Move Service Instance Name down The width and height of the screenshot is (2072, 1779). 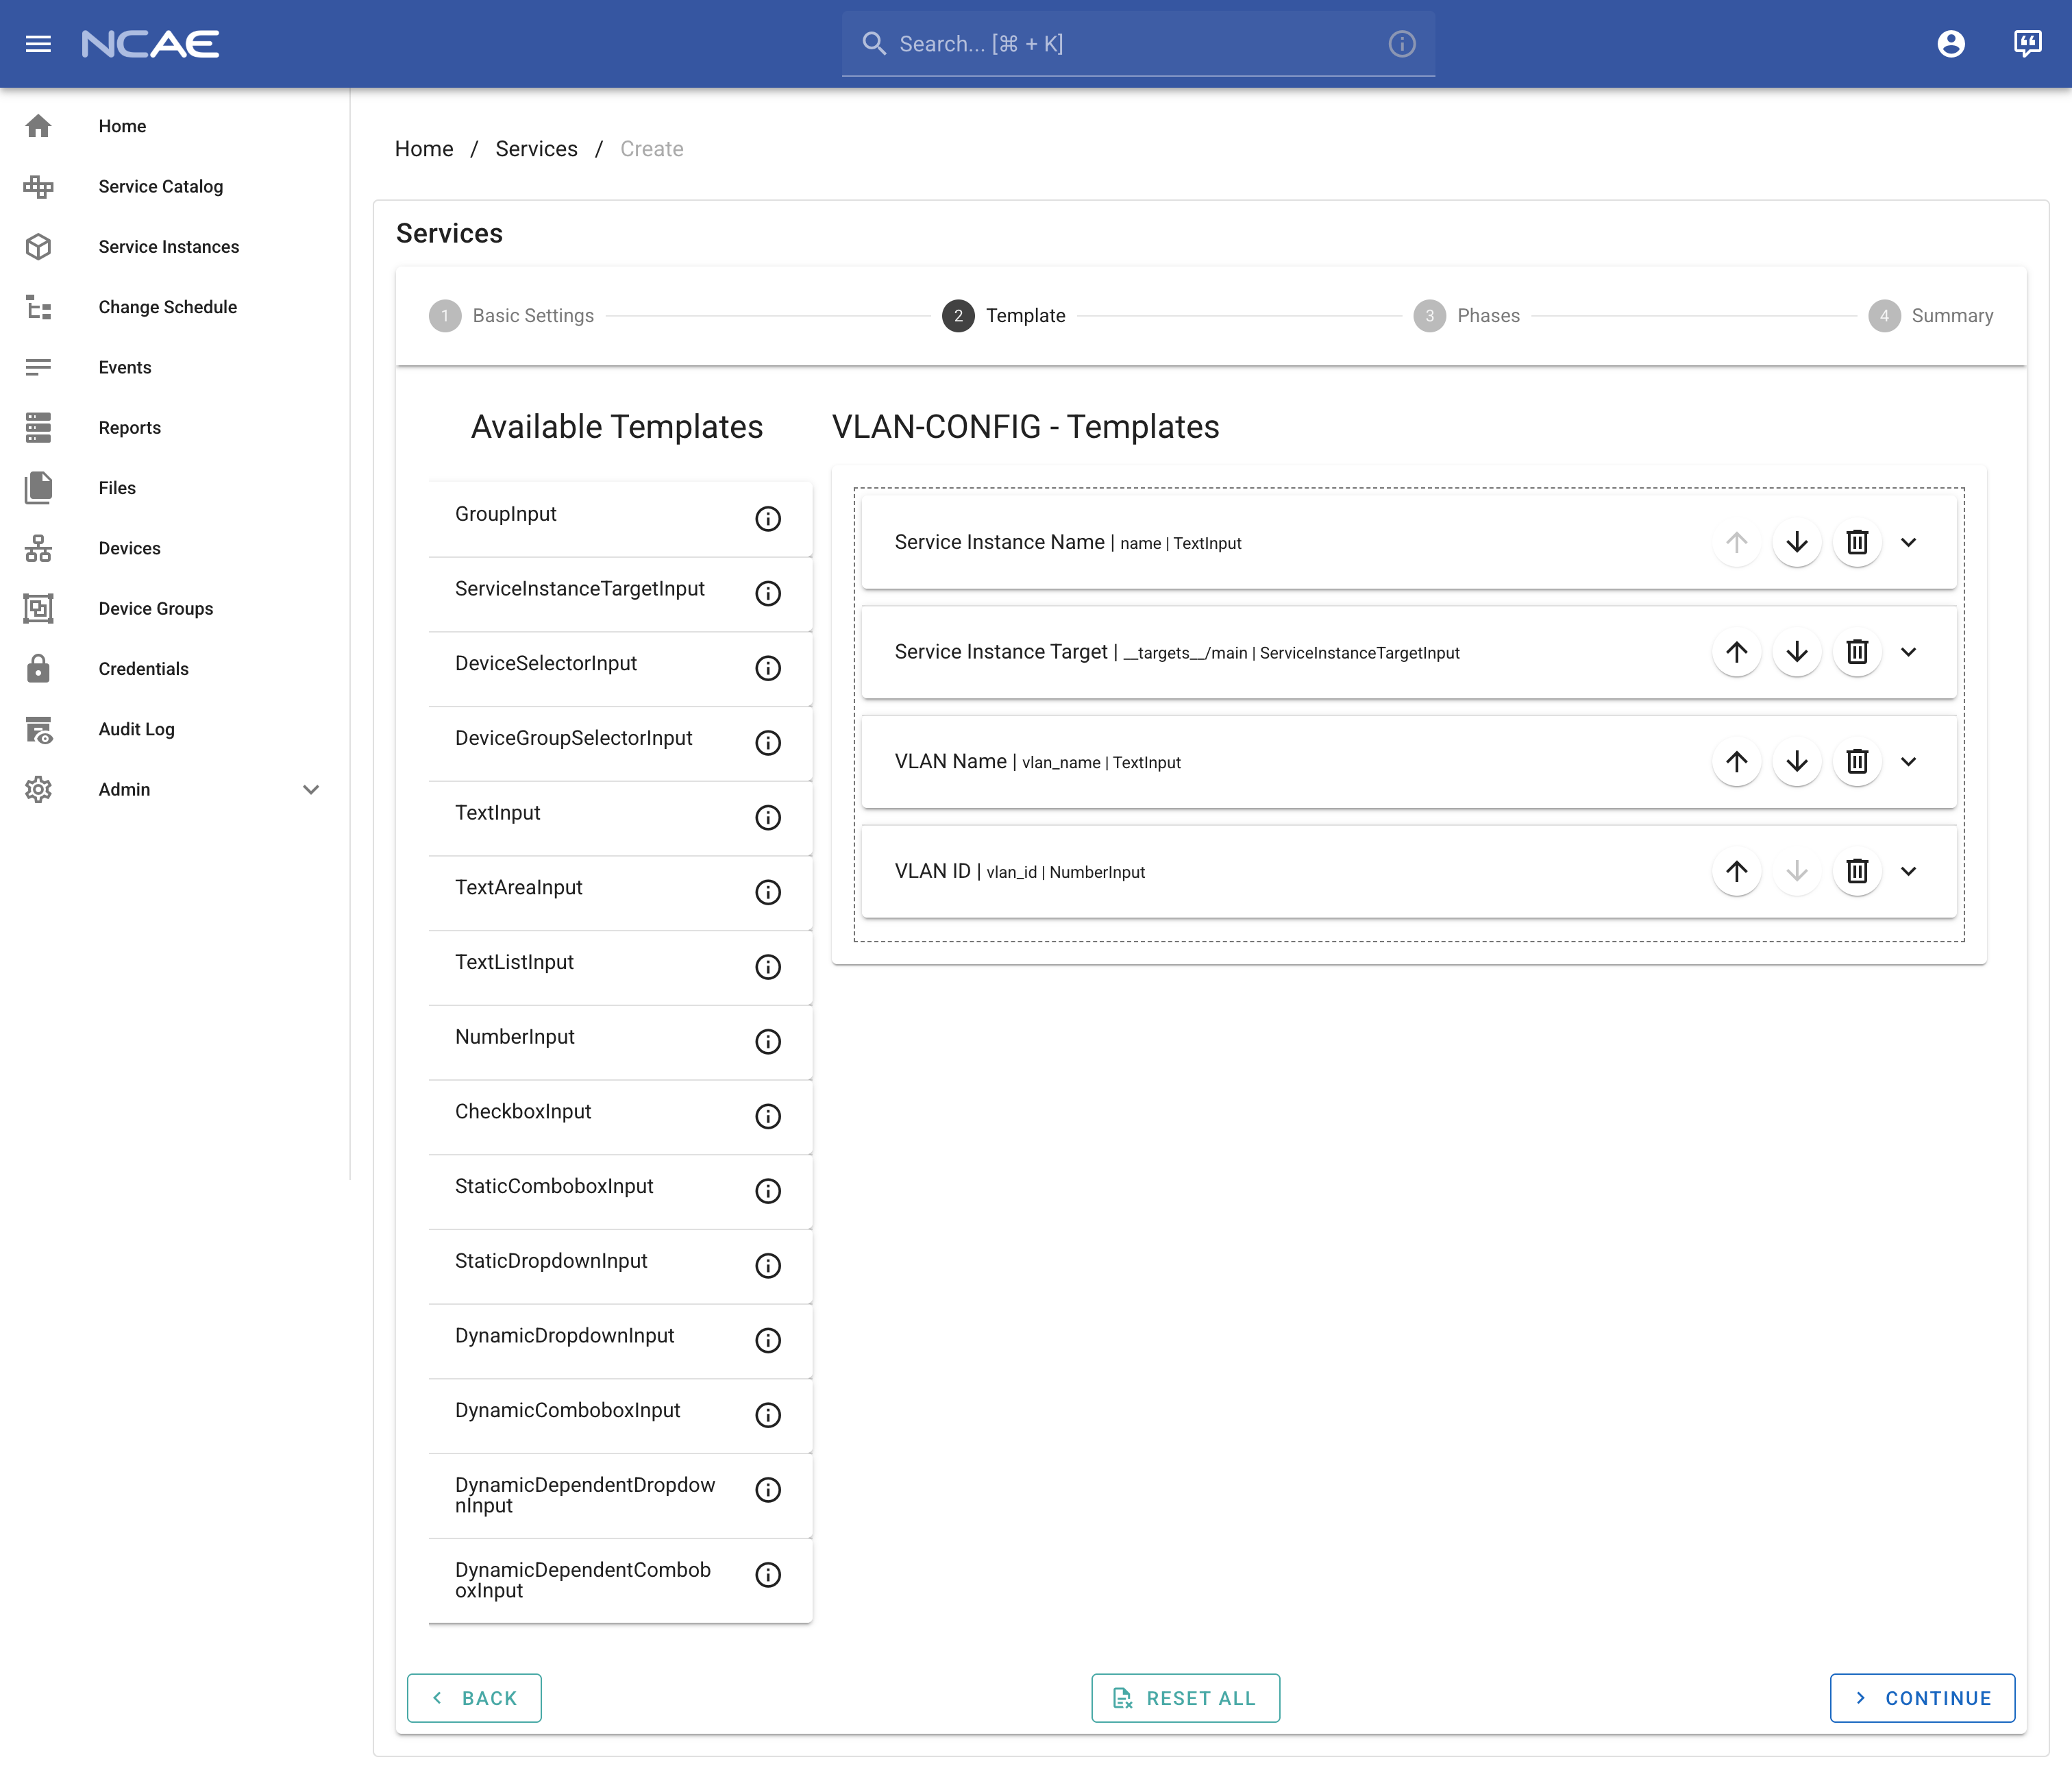click(x=1796, y=542)
